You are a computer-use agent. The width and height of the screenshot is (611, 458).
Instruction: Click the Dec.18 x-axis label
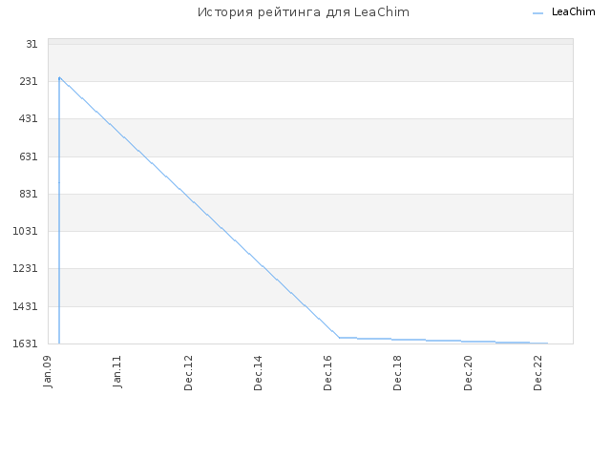[x=397, y=373]
